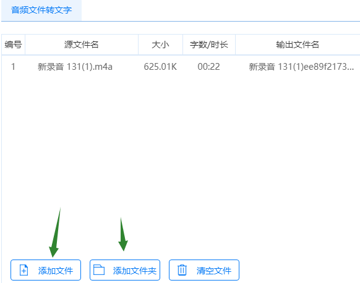The image size is (360, 283).
Task: Select the 编号 column header
Action: click(x=14, y=44)
